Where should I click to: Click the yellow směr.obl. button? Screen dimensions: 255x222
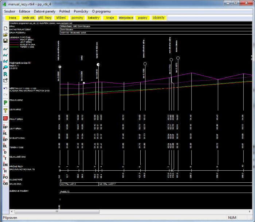(29, 18)
